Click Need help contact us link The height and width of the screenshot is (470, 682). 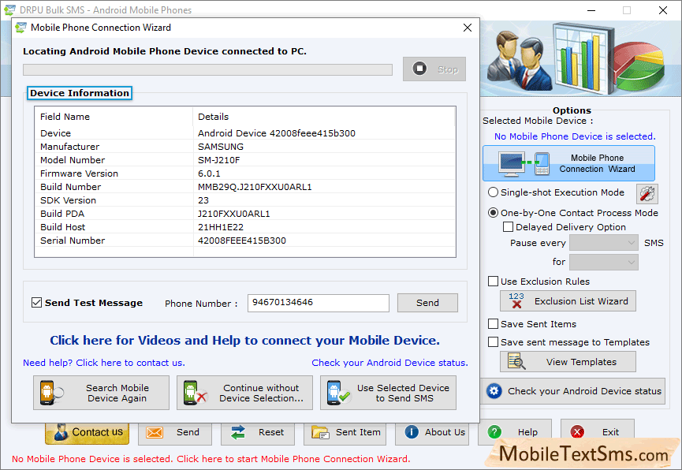click(x=104, y=363)
